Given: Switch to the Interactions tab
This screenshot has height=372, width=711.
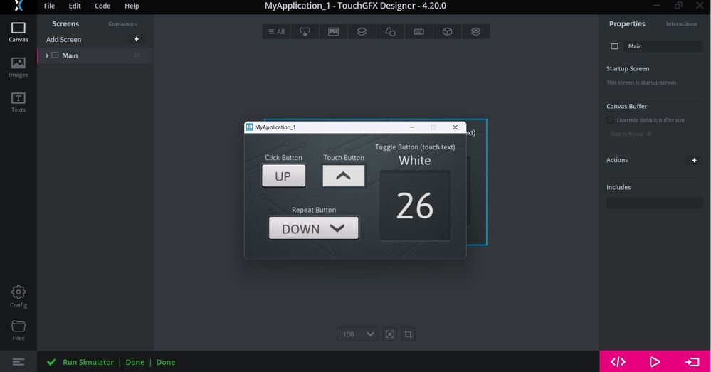Looking at the screenshot, I should pos(682,23).
